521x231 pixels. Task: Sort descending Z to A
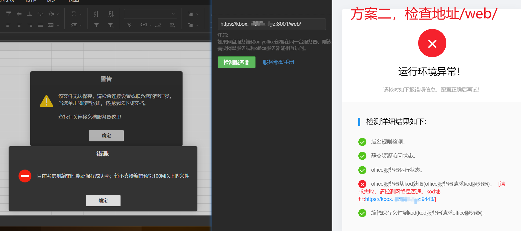pyautogui.click(x=111, y=14)
